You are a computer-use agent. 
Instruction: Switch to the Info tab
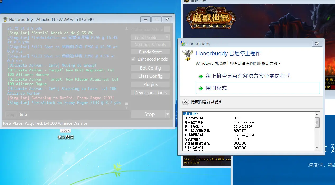[23, 115]
